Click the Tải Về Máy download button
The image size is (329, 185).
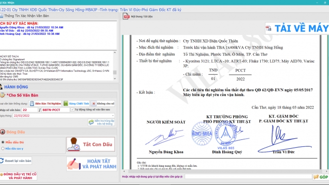297,28
